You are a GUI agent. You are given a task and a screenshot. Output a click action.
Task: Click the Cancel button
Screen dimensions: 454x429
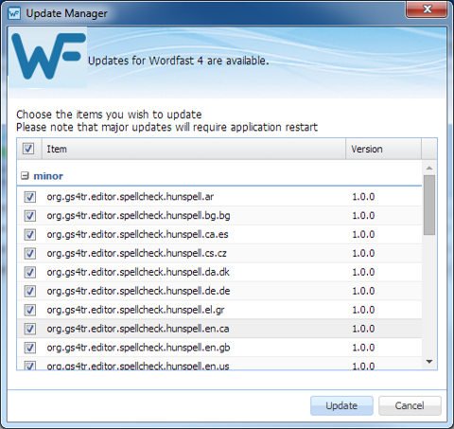(x=410, y=405)
